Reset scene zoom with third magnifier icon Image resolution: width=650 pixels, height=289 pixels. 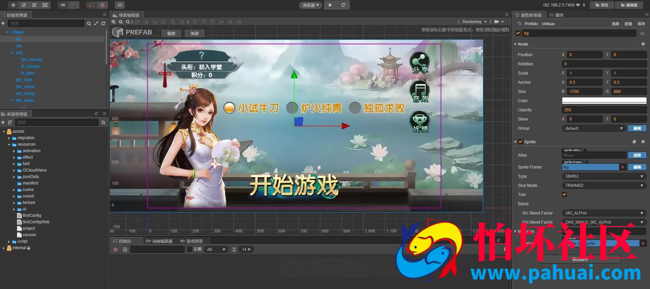128,22
